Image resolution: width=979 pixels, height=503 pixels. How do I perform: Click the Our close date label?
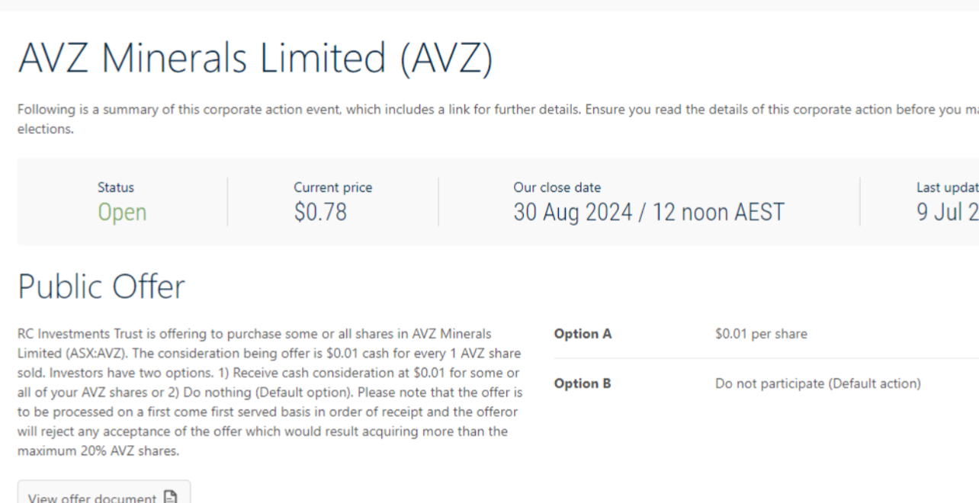click(x=557, y=187)
